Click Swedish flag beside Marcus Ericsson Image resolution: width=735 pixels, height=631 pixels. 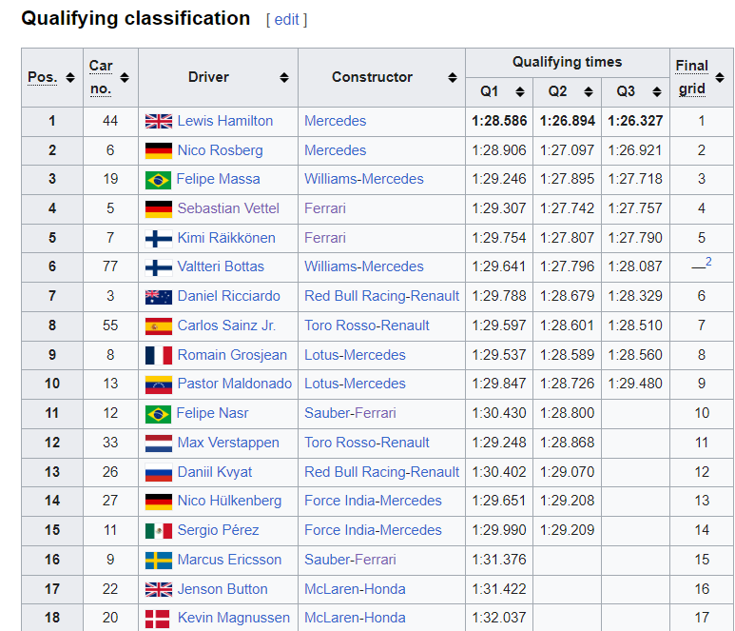(159, 561)
